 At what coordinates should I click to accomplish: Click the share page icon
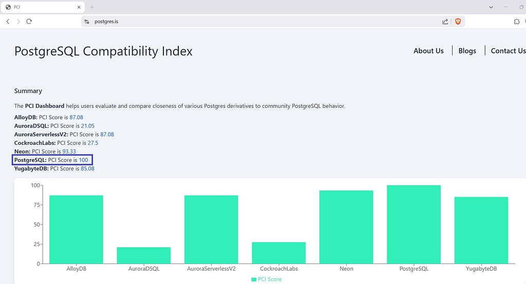coord(445,22)
